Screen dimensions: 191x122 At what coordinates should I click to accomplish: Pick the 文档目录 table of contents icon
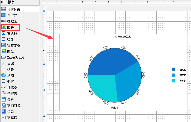pos(4,105)
